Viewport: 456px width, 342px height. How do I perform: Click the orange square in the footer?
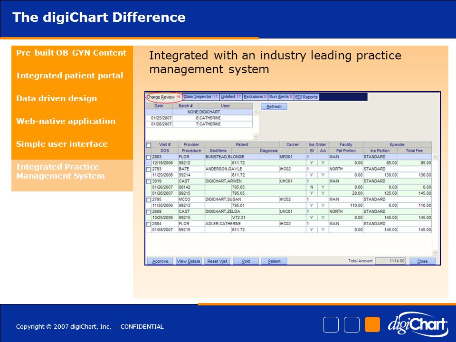coord(372,324)
